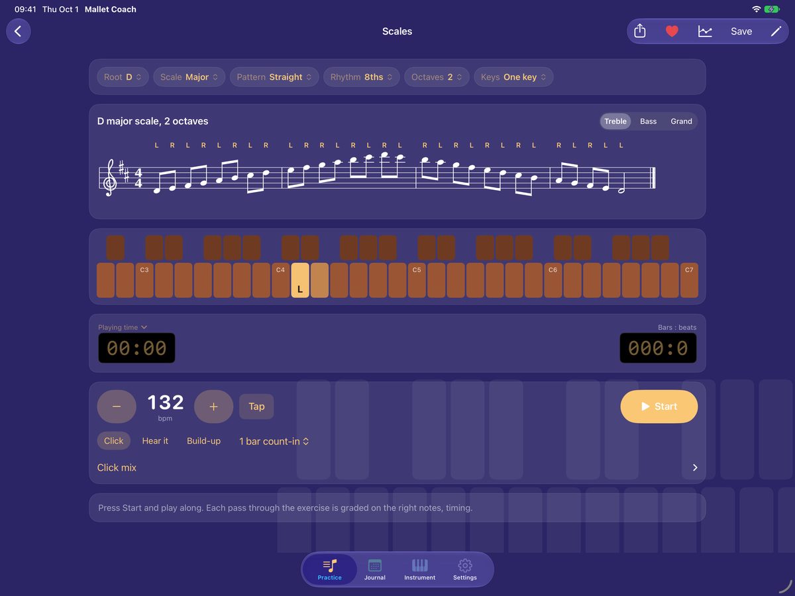Tap the 09:41 clock in status bar

click(x=25, y=9)
